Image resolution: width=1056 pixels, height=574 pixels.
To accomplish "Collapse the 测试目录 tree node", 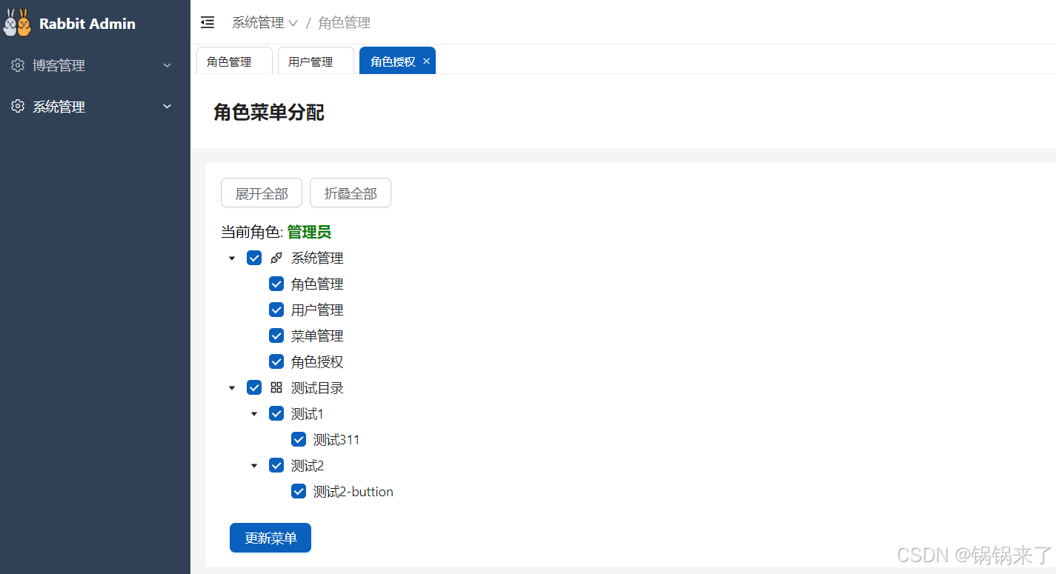I will point(232,387).
